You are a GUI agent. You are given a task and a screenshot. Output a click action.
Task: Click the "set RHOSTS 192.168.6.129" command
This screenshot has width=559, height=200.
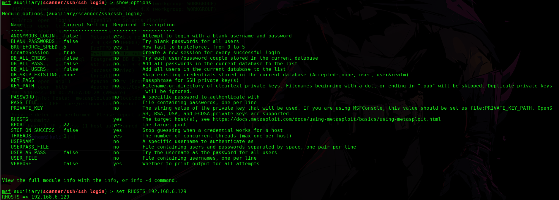[x=151, y=192]
